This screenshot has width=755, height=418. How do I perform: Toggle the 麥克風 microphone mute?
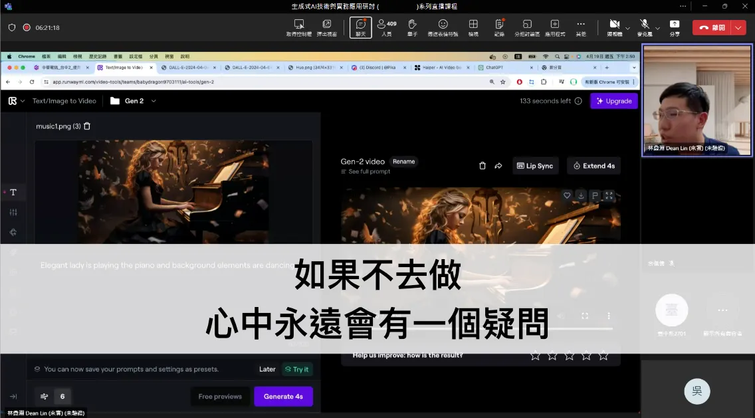(644, 27)
